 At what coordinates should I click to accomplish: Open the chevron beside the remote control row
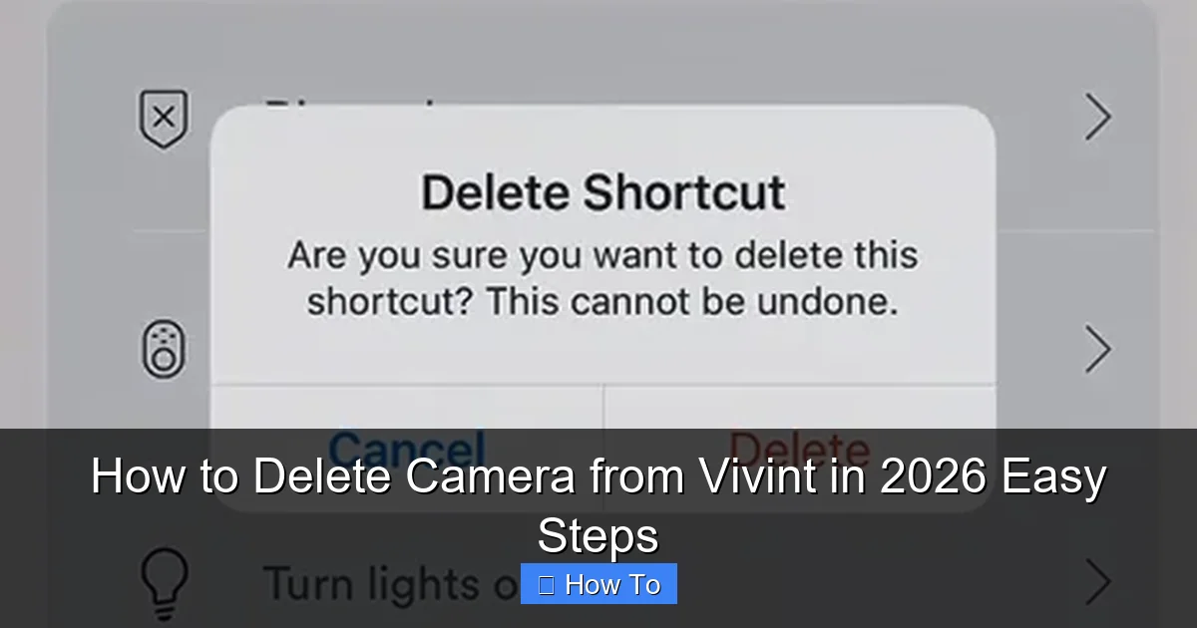[x=1097, y=350]
